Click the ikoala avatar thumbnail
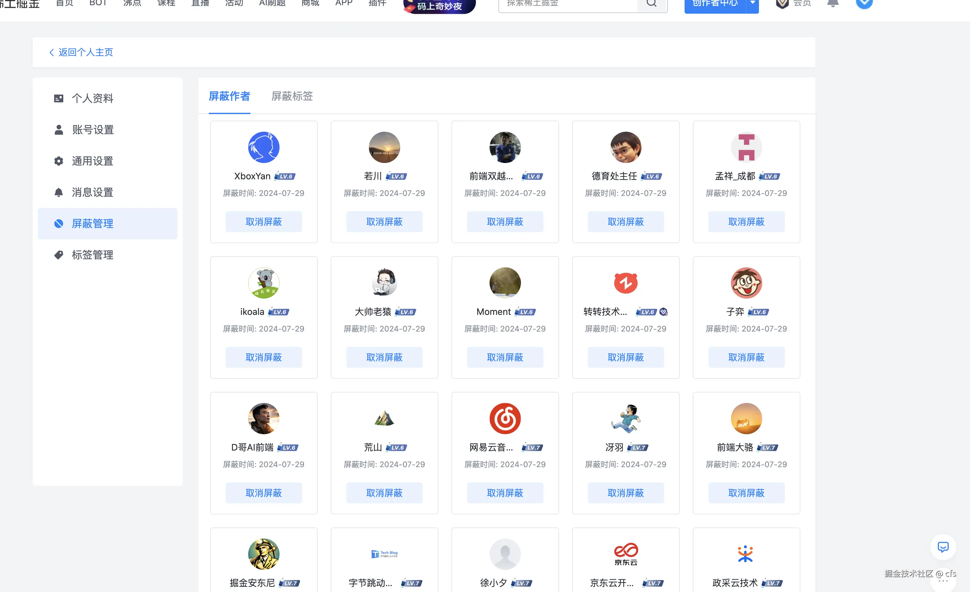This screenshot has width=970, height=592. (x=263, y=283)
